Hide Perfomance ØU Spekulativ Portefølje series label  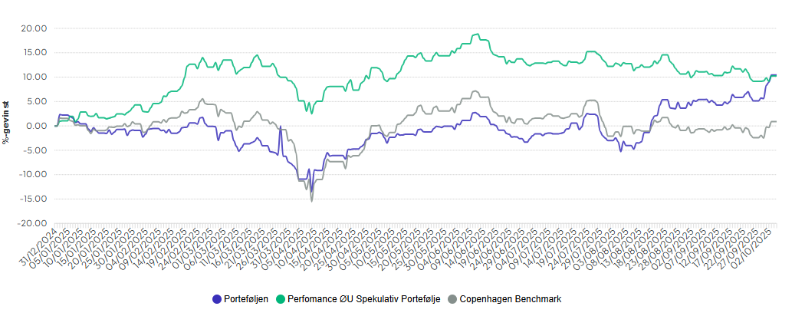click(x=363, y=299)
